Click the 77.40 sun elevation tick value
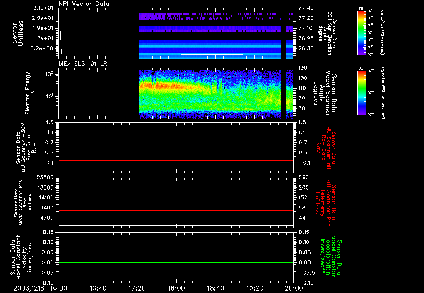424x293 pixels. click(x=306, y=8)
